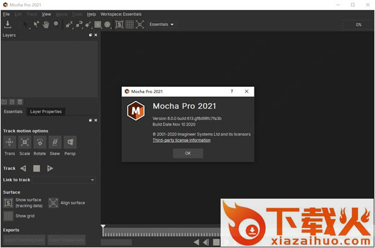Viewport: 375px width, 248px height.
Task: Click the Save project download-arrow icon
Action: (7, 24)
